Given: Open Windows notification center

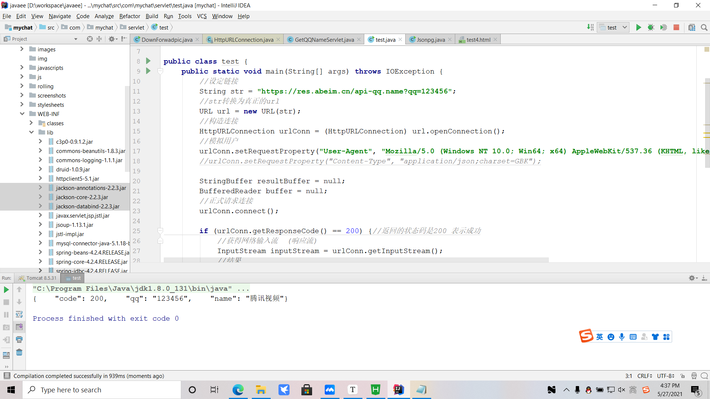Looking at the screenshot, I should coord(696,390).
